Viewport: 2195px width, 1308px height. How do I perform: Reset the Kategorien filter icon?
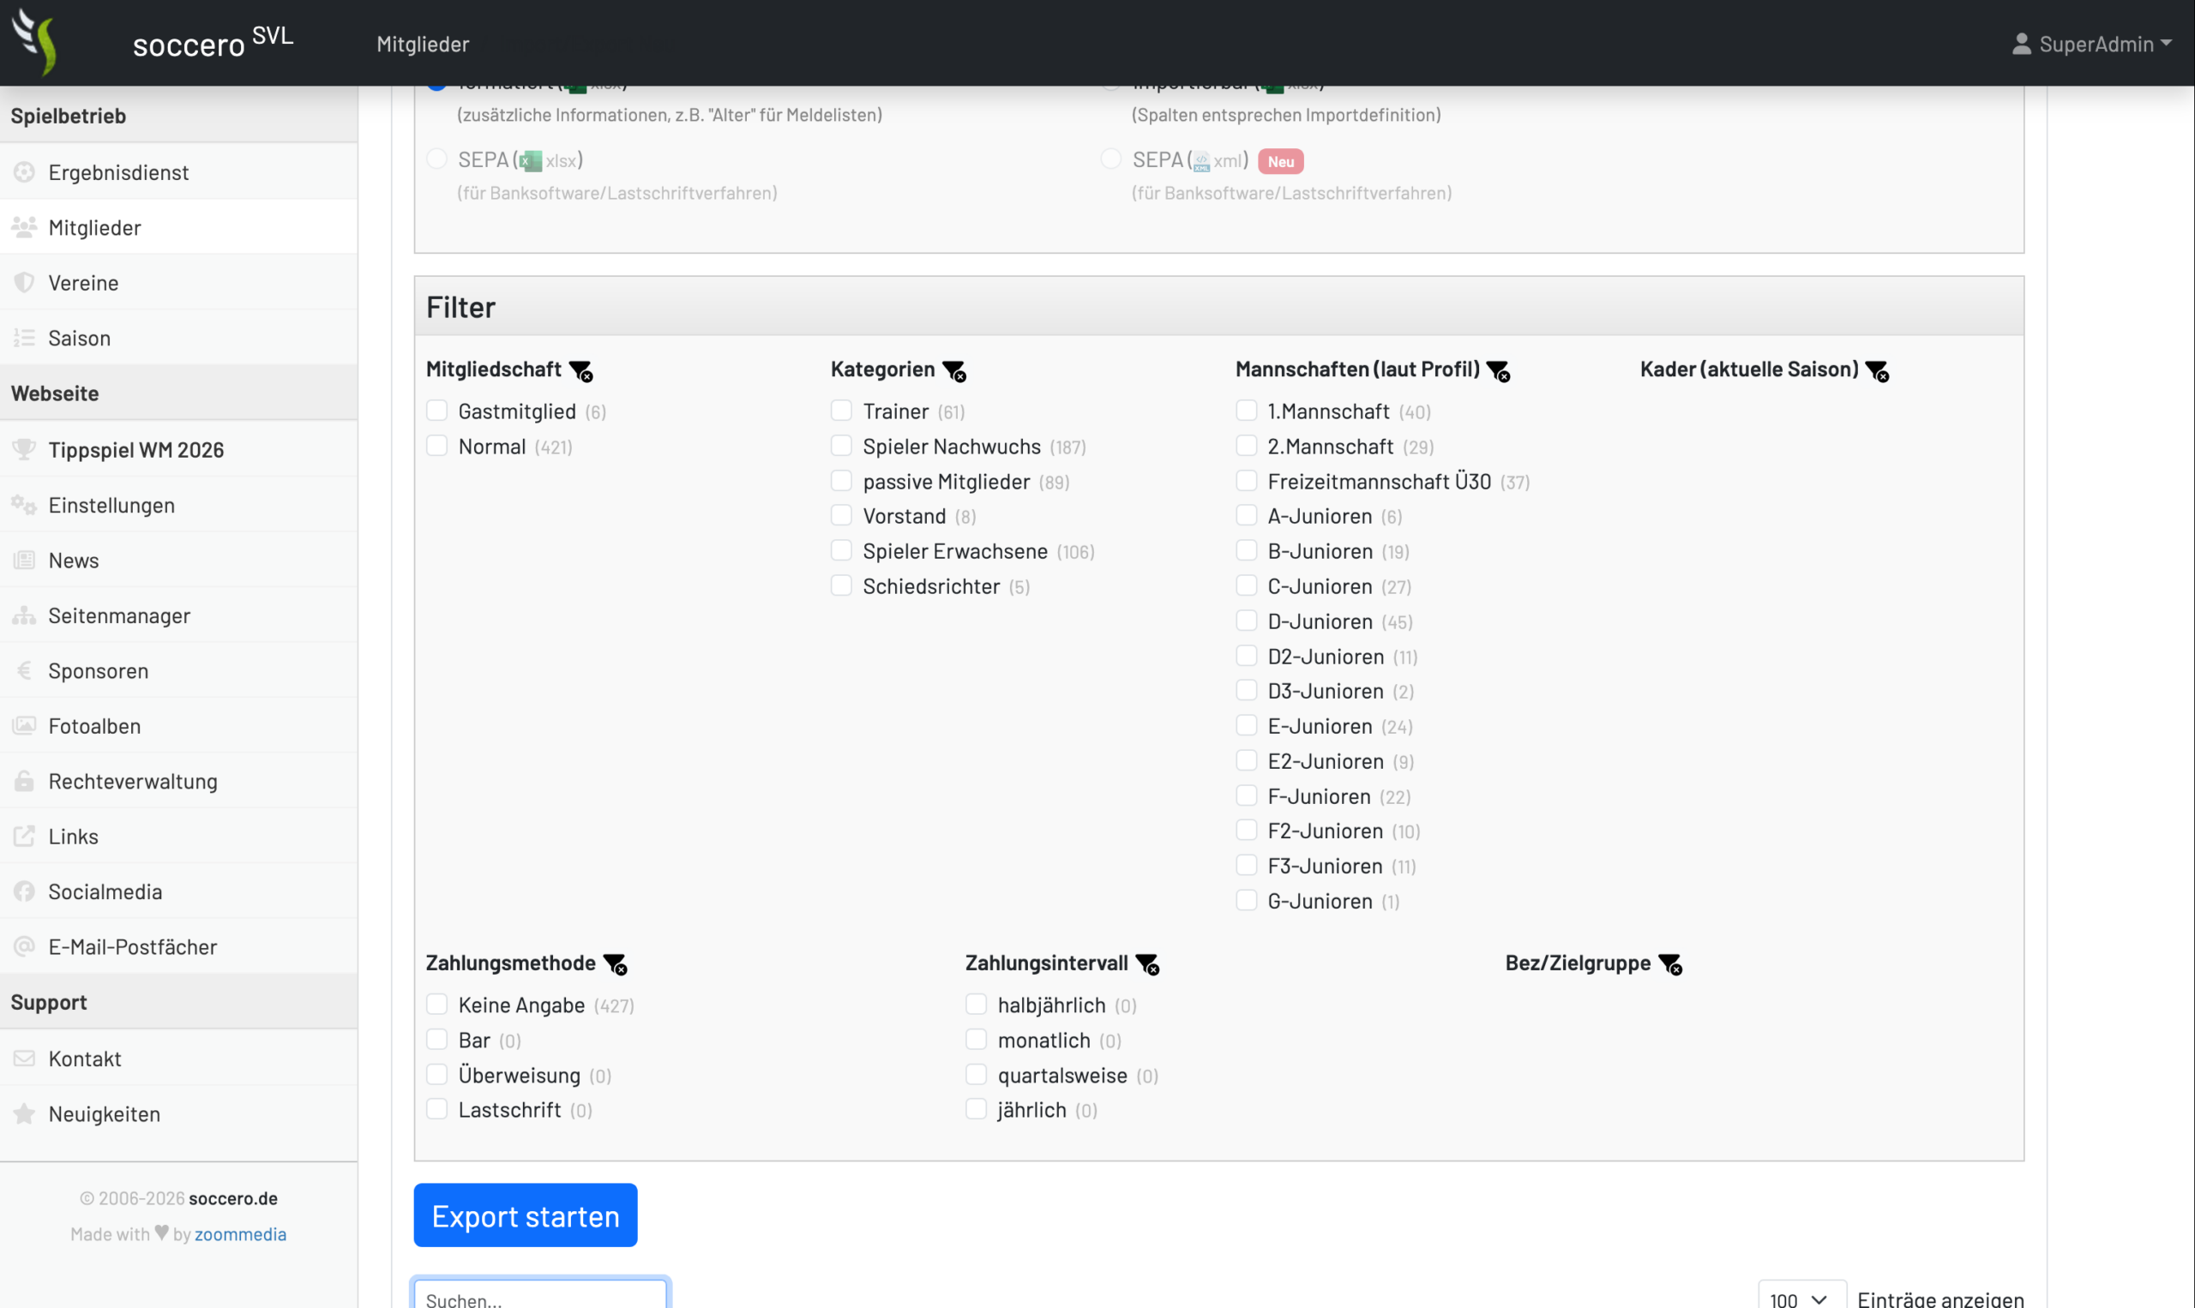(x=954, y=371)
